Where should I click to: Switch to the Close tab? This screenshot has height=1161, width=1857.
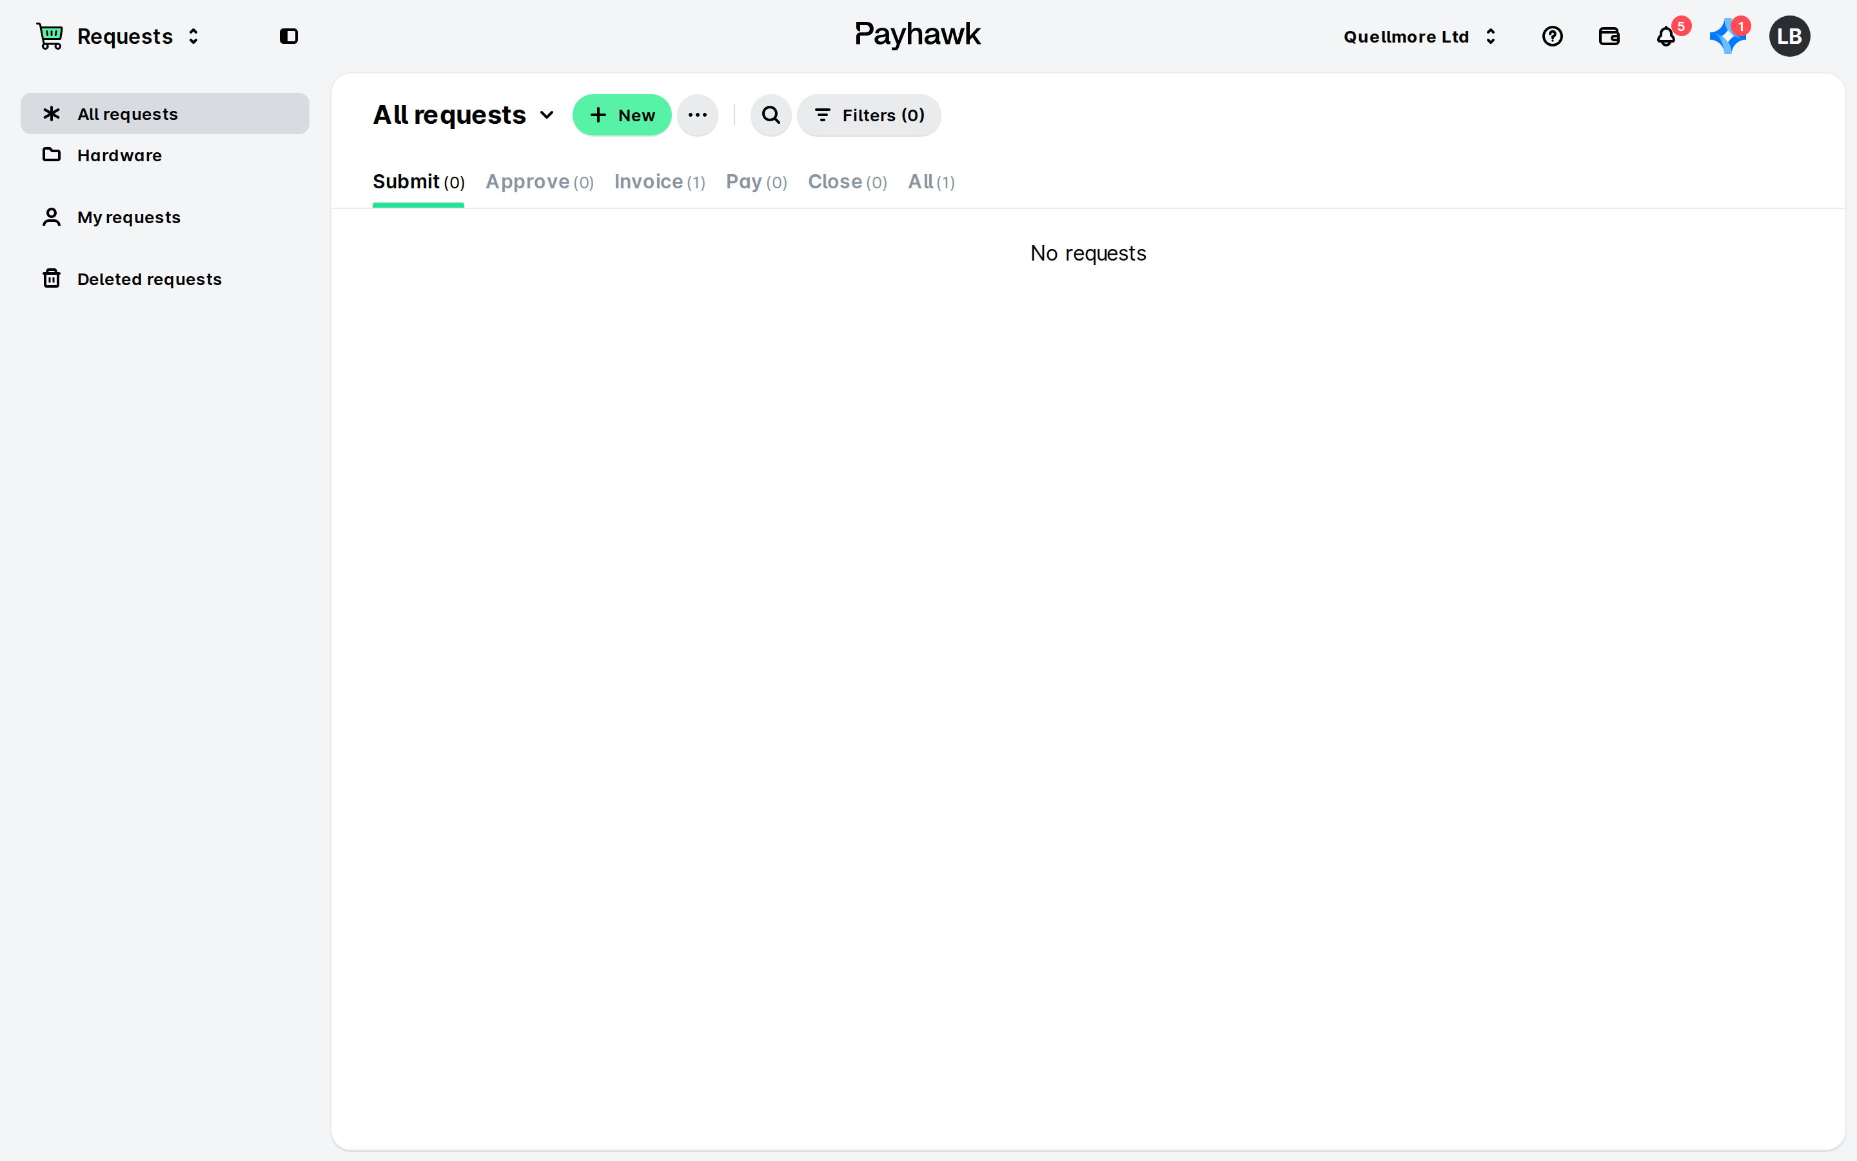(x=847, y=182)
